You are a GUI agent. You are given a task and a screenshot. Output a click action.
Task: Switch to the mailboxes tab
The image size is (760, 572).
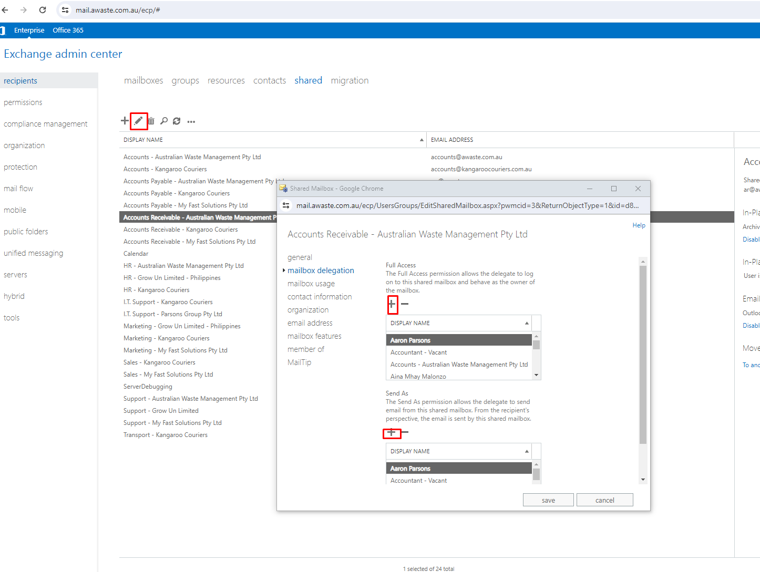[x=143, y=80]
